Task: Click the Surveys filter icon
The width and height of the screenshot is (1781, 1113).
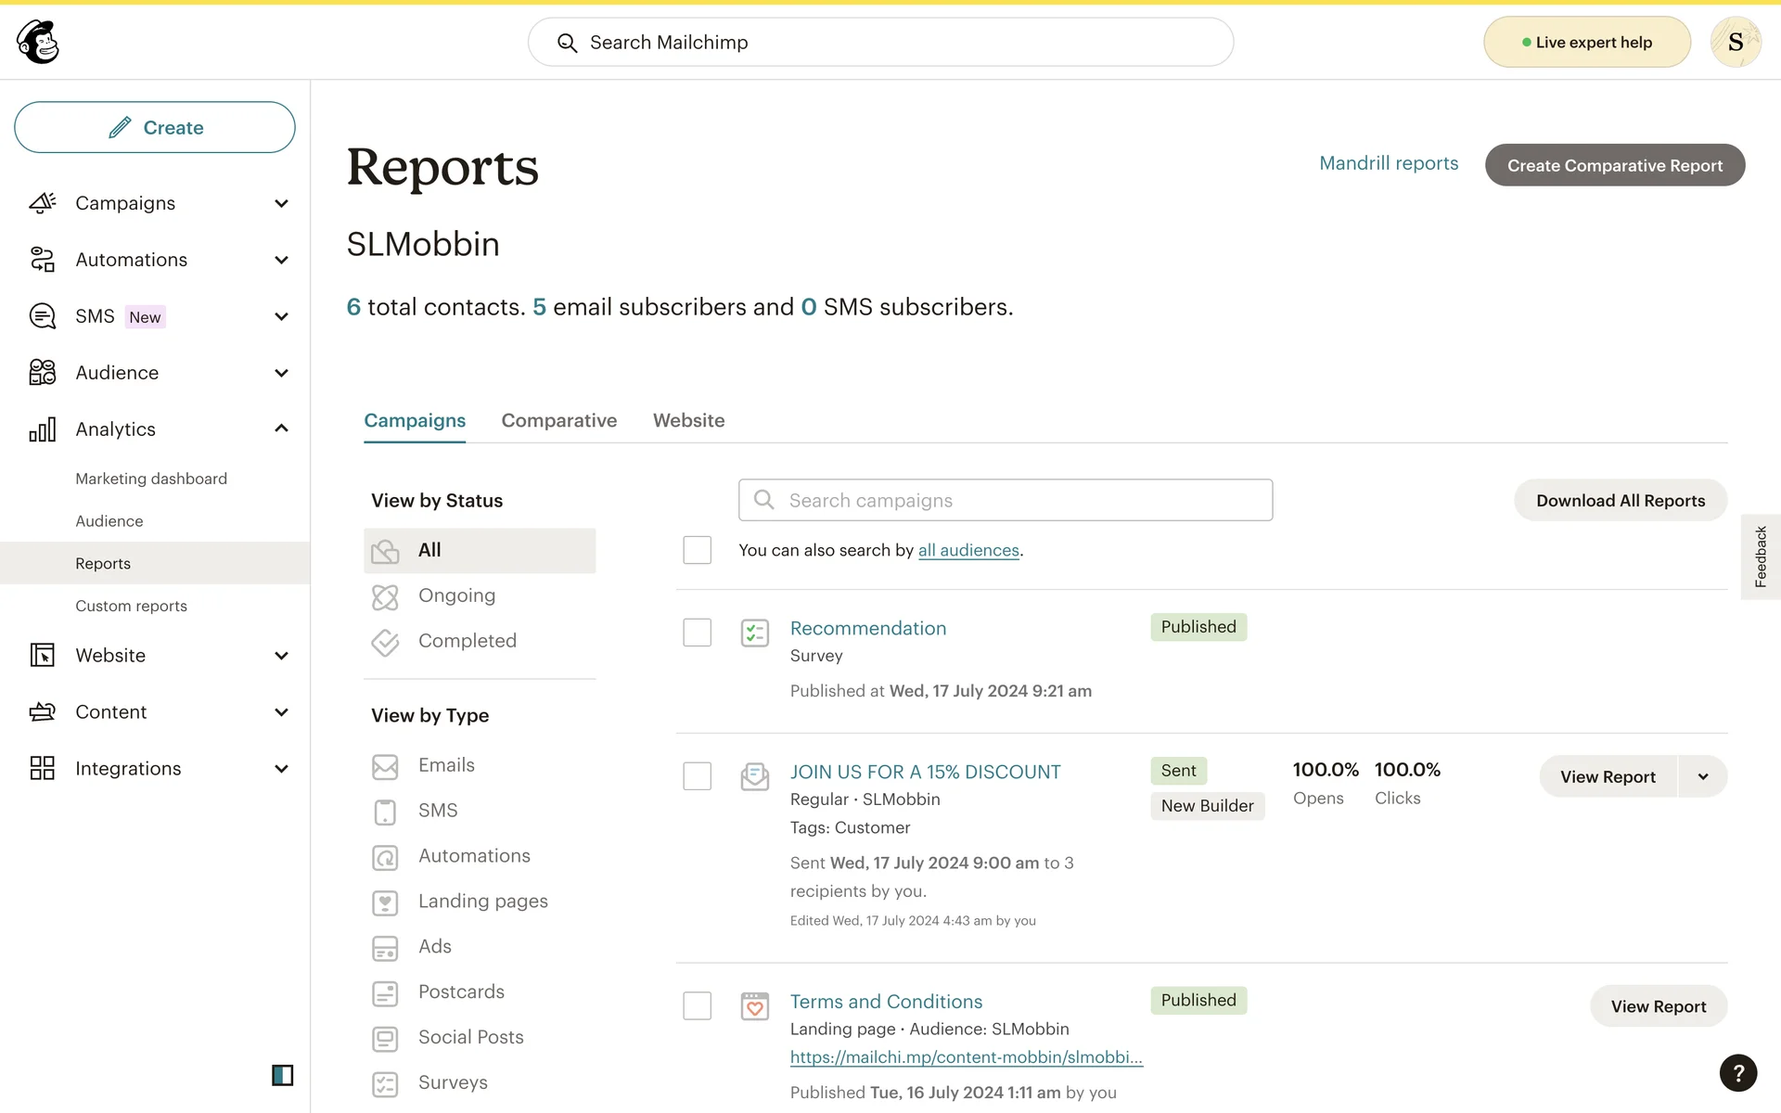Action: click(x=385, y=1083)
